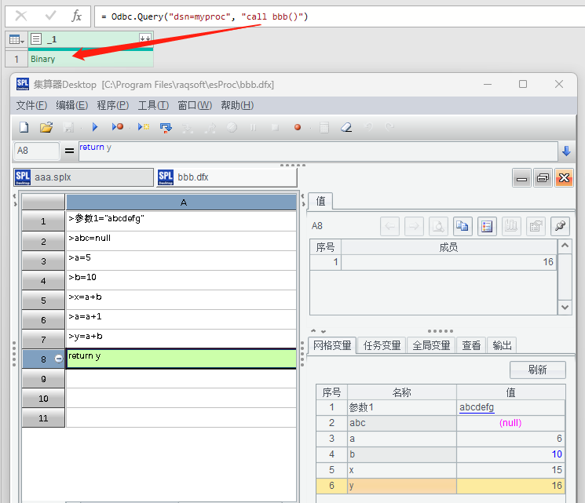This screenshot has height=503, width=585.
Task: Open the table icon dropdown in query grid
Action: point(16,39)
